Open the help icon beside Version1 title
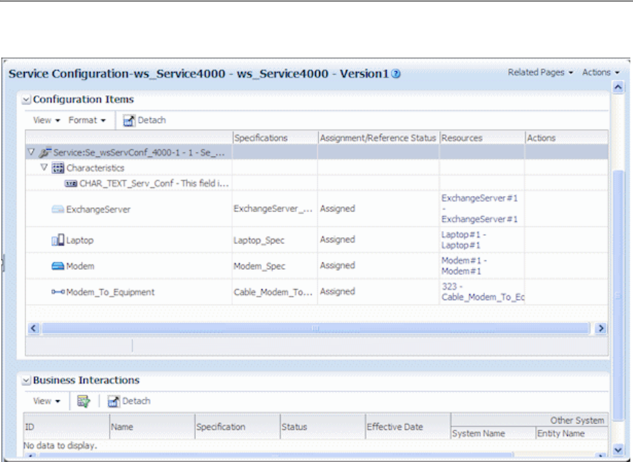This screenshot has width=633, height=462. (397, 74)
